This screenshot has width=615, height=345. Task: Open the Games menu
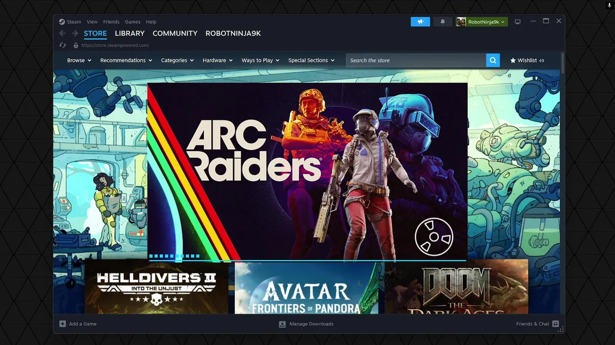[133, 22]
